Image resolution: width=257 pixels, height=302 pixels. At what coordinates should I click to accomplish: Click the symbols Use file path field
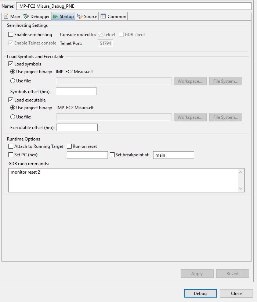point(113,81)
